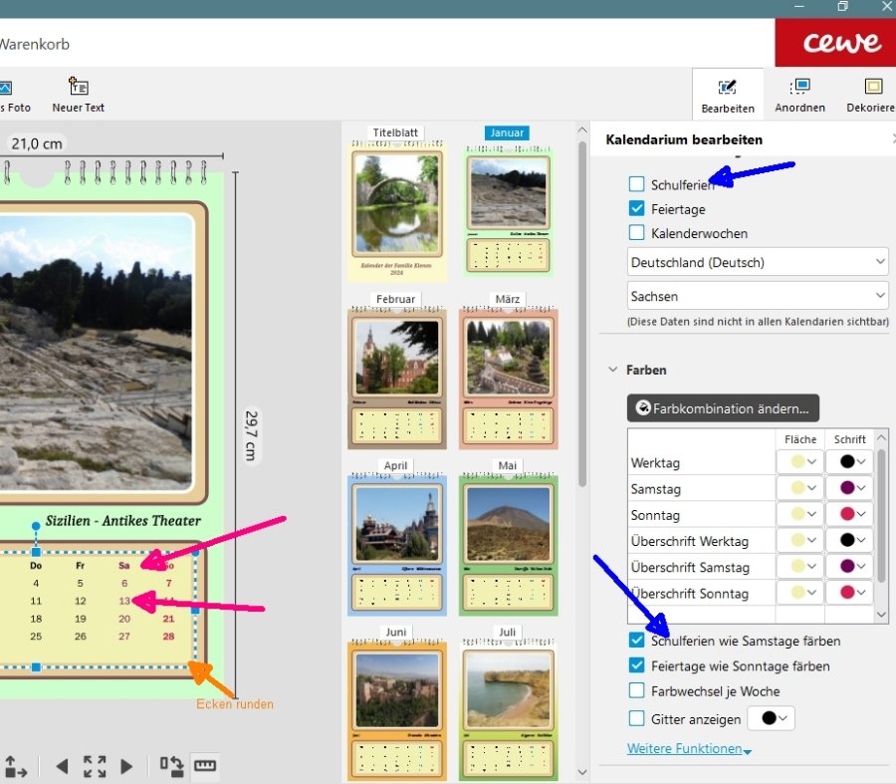Uncheck the Feiertage checkbox

point(637,209)
